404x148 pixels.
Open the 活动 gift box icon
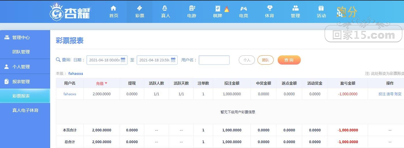pyautogui.click(x=321, y=8)
